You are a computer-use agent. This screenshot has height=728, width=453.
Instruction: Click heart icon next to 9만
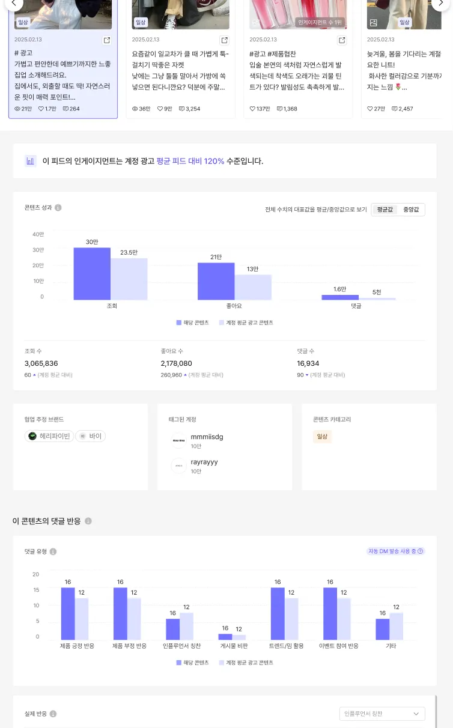pyautogui.click(x=160, y=109)
